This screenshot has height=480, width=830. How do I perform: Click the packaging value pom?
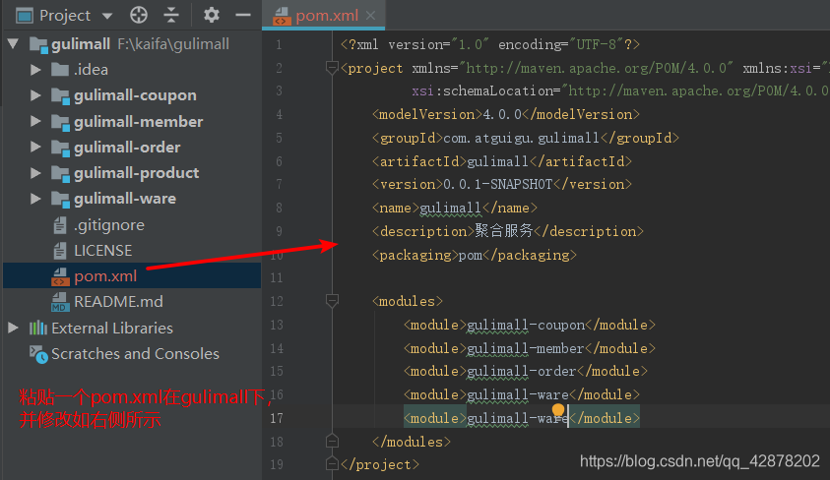470,256
